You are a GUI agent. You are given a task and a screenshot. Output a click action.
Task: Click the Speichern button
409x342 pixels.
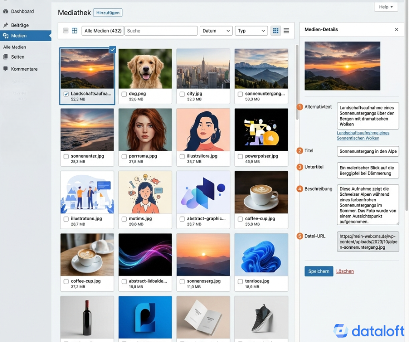pos(319,271)
